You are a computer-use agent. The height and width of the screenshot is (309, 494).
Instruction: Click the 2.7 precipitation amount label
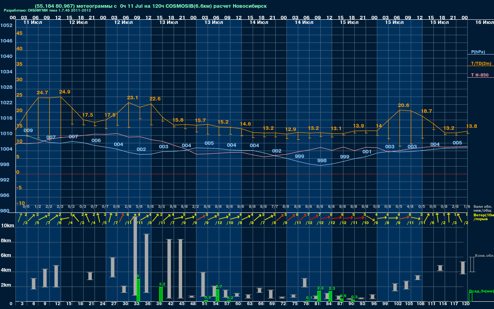(219, 287)
